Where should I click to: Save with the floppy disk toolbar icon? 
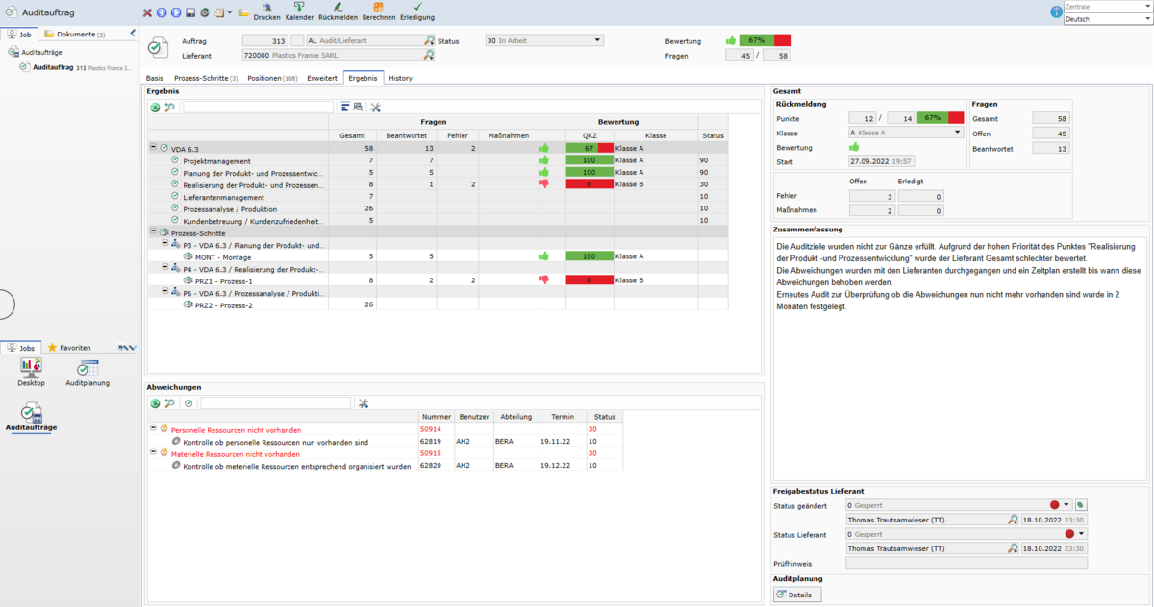(190, 12)
